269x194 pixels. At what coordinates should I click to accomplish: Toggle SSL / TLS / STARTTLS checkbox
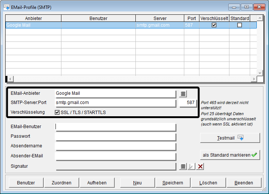(57, 113)
